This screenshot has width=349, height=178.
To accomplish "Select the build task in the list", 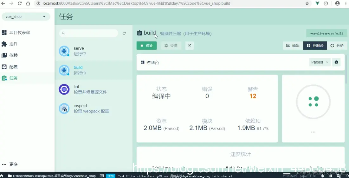I will pyautogui.click(x=94, y=70).
